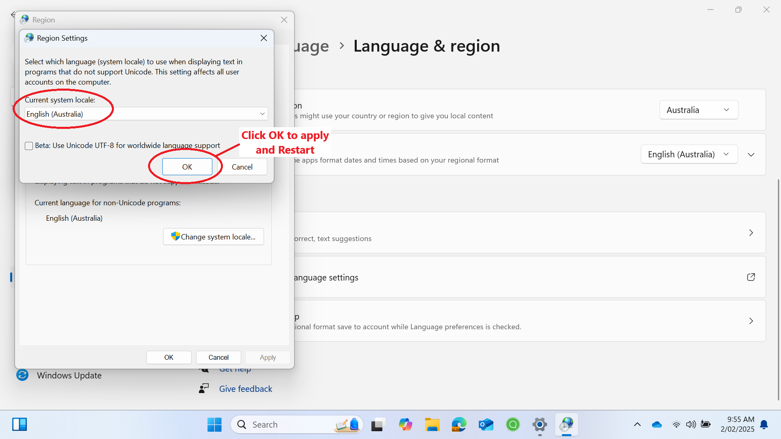The image size is (781, 439).
Task: Click Change system locale button
Action: point(214,237)
